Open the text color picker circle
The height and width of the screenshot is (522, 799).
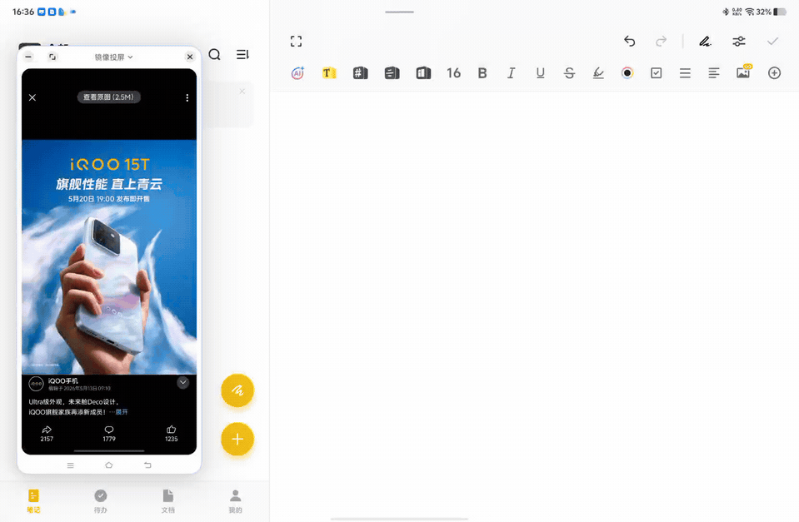627,72
